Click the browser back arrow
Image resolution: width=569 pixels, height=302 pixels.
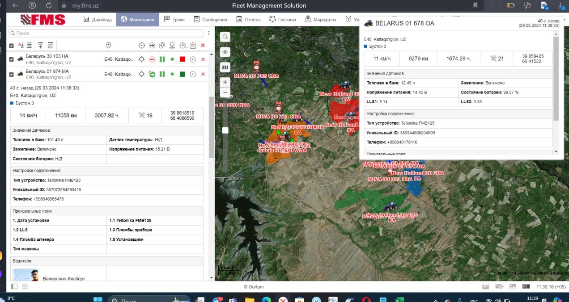[x=15, y=5]
